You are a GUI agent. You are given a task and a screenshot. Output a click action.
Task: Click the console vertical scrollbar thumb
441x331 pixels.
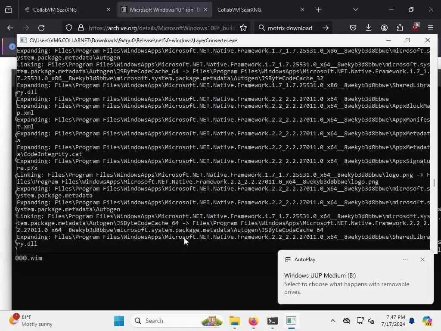click(x=434, y=183)
